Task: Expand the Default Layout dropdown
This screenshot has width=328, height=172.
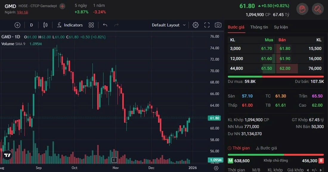Action: [168, 25]
